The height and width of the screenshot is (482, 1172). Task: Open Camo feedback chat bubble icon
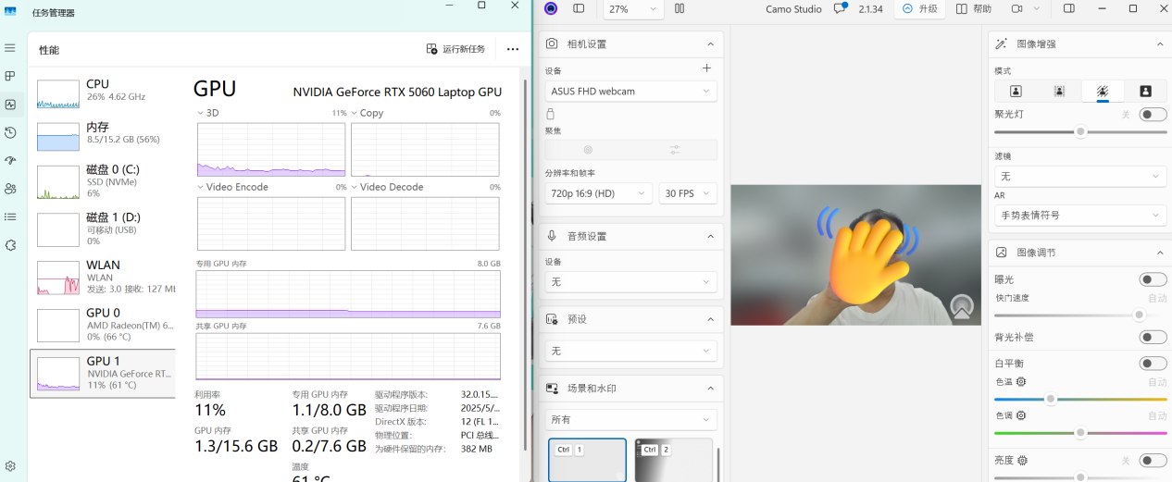coord(840,8)
